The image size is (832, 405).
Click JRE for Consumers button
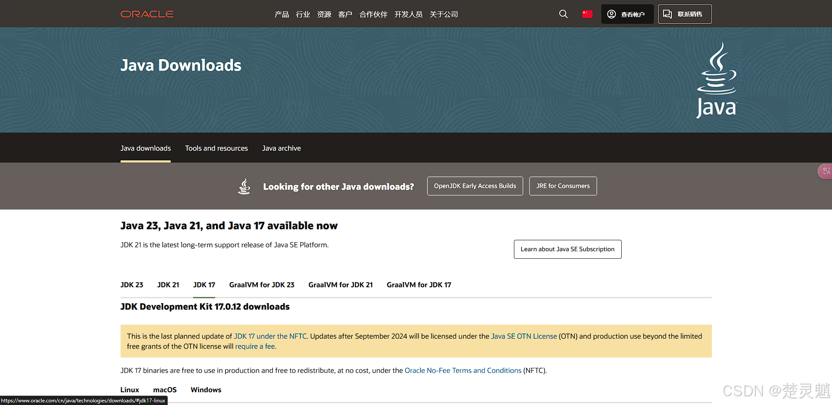[x=563, y=186]
